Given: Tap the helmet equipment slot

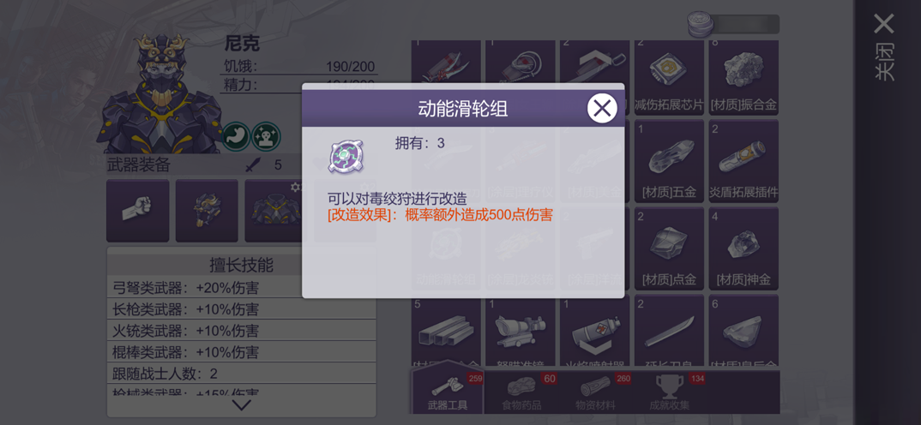Looking at the screenshot, I should (207, 211).
